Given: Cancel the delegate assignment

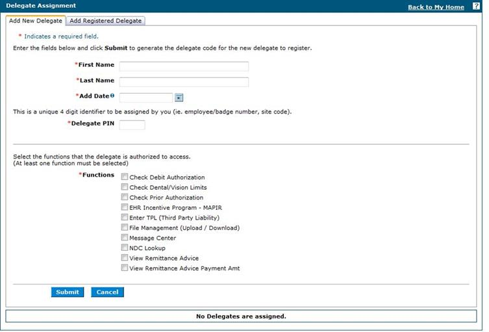Looking at the screenshot, I should point(107,292).
